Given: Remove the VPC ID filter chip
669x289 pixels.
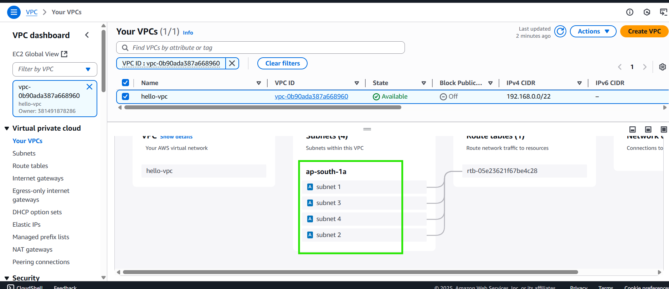Looking at the screenshot, I should 232,63.
